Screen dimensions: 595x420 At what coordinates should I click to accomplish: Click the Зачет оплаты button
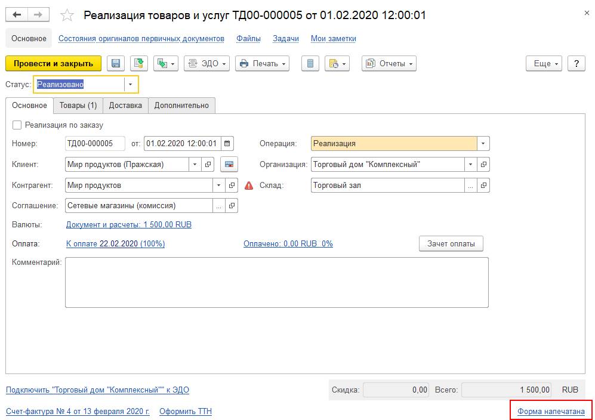tap(451, 243)
